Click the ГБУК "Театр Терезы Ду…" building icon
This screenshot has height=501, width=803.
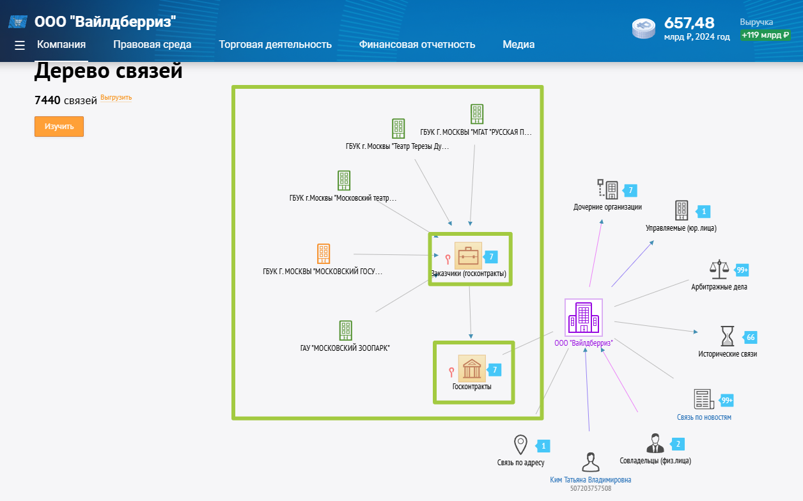point(398,129)
